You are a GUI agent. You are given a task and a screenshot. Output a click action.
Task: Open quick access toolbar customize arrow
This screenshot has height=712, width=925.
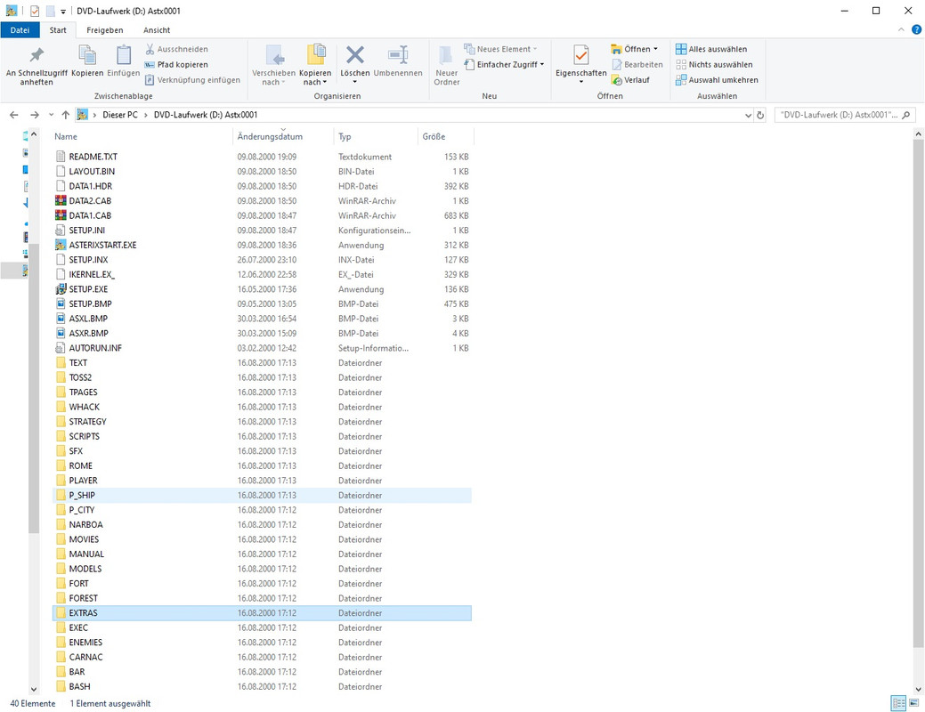(63, 12)
